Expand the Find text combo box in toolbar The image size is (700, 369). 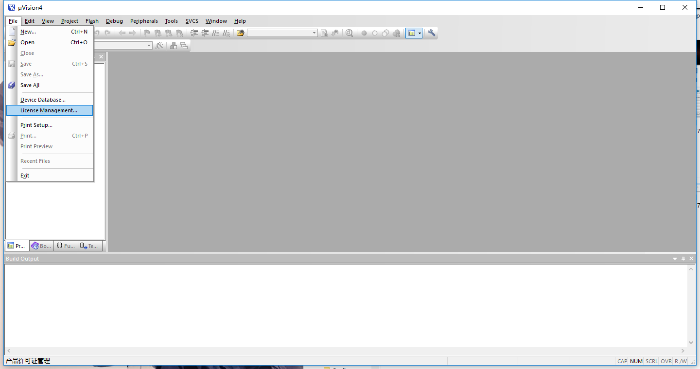point(314,33)
